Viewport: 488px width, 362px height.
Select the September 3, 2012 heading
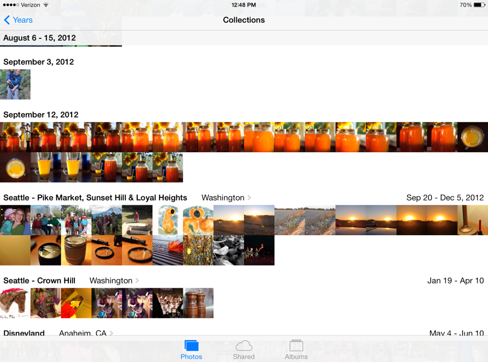(x=38, y=62)
